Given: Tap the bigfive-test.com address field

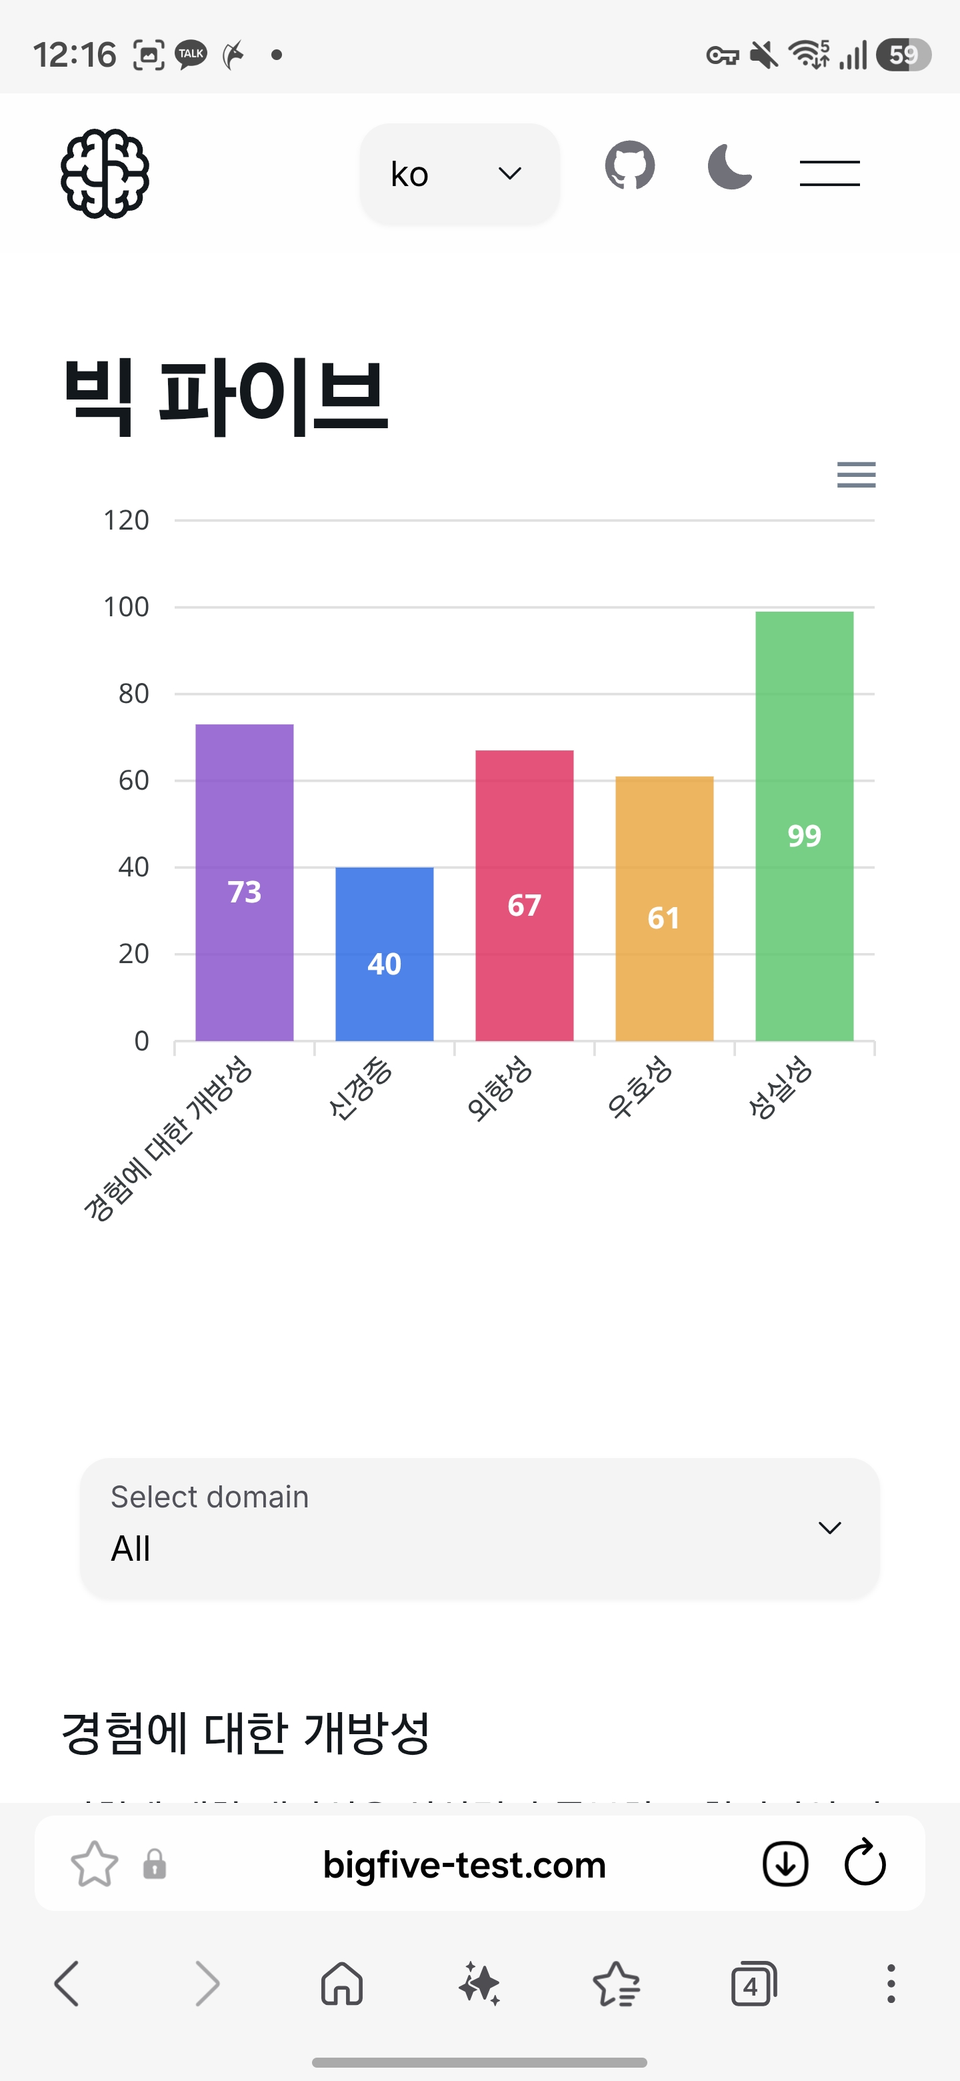Looking at the screenshot, I should pyautogui.click(x=464, y=1864).
